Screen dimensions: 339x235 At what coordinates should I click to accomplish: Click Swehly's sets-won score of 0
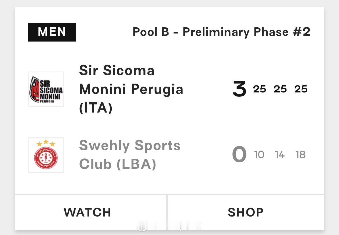[239, 155]
